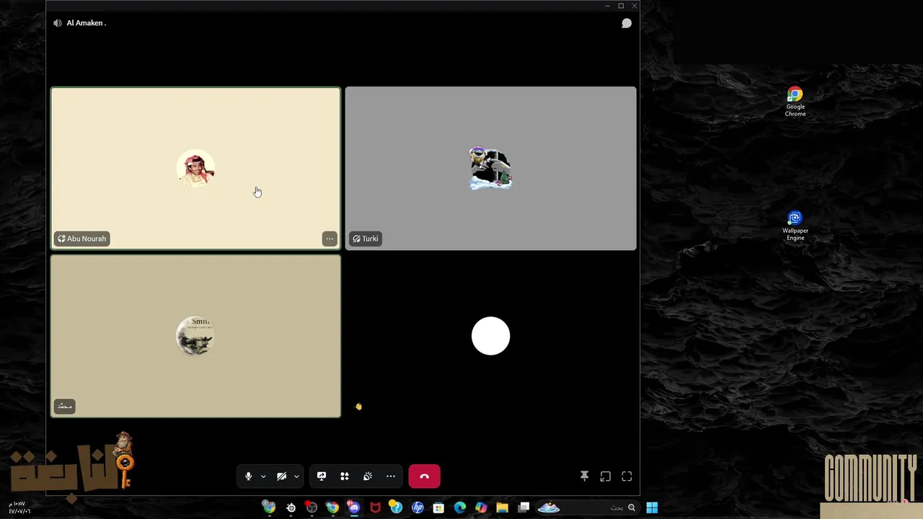Switch to Discord on the taskbar
Image resolution: width=923 pixels, height=519 pixels.
354,507
